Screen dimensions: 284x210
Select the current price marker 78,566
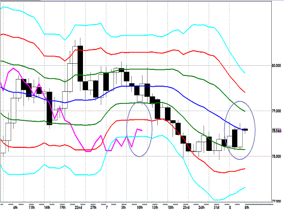tap(277, 130)
